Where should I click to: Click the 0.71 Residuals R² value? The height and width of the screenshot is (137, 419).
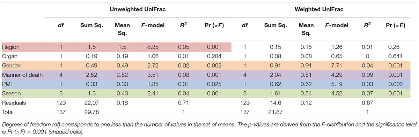point(181,102)
